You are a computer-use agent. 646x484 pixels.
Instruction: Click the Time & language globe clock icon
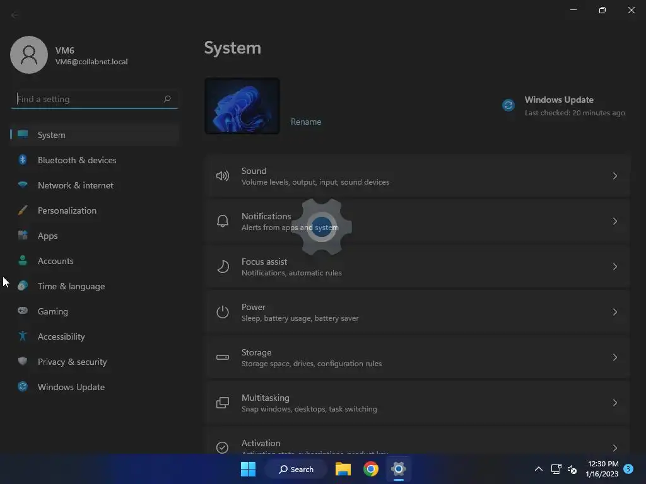point(23,285)
